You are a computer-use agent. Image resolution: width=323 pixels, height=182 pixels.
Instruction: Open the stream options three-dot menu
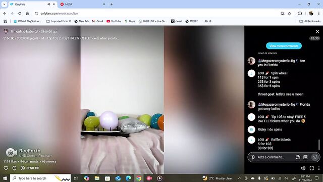click(319, 168)
